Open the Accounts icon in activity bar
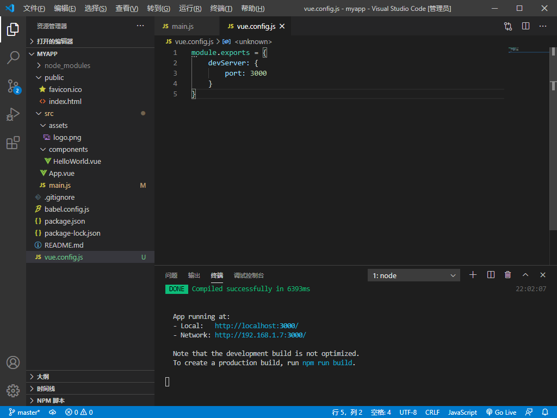557x418 pixels. click(x=13, y=362)
